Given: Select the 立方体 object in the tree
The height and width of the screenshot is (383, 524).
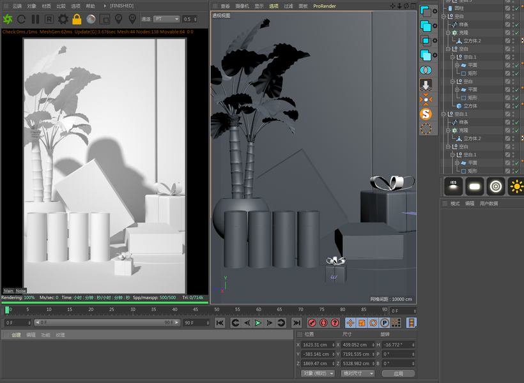Looking at the screenshot, I should click(470, 106).
